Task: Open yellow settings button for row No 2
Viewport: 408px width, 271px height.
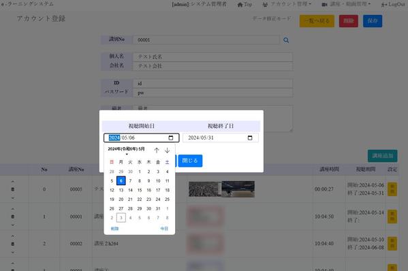Action: 392,244
